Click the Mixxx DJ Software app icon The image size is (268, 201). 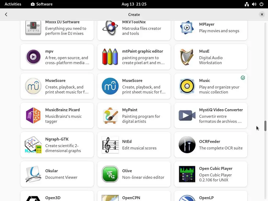[x=33, y=28]
